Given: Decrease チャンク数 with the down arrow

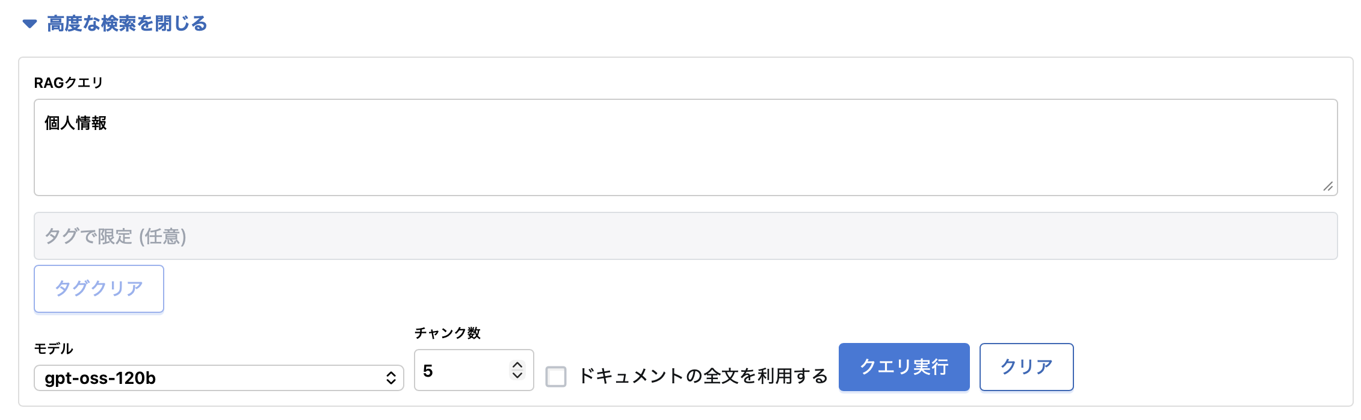Looking at the screenshot, I should [517, 375].
